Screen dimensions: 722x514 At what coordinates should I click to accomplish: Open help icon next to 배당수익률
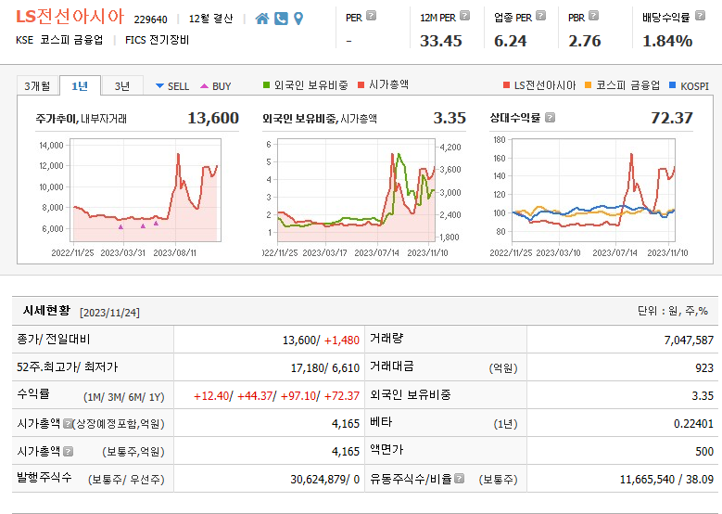(x=700, y=16)
